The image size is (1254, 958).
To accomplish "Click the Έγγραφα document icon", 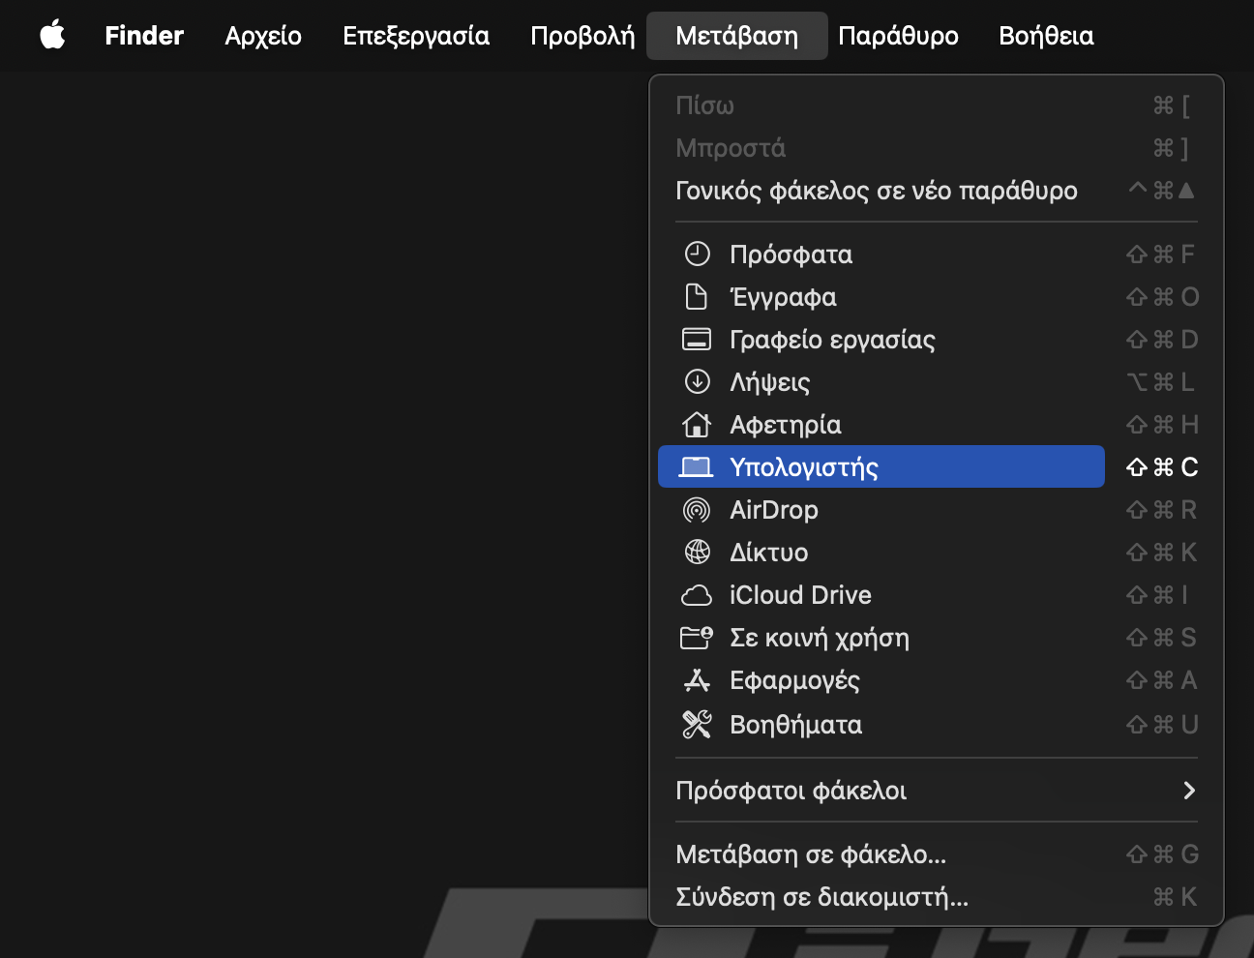I will coord(697,297).
